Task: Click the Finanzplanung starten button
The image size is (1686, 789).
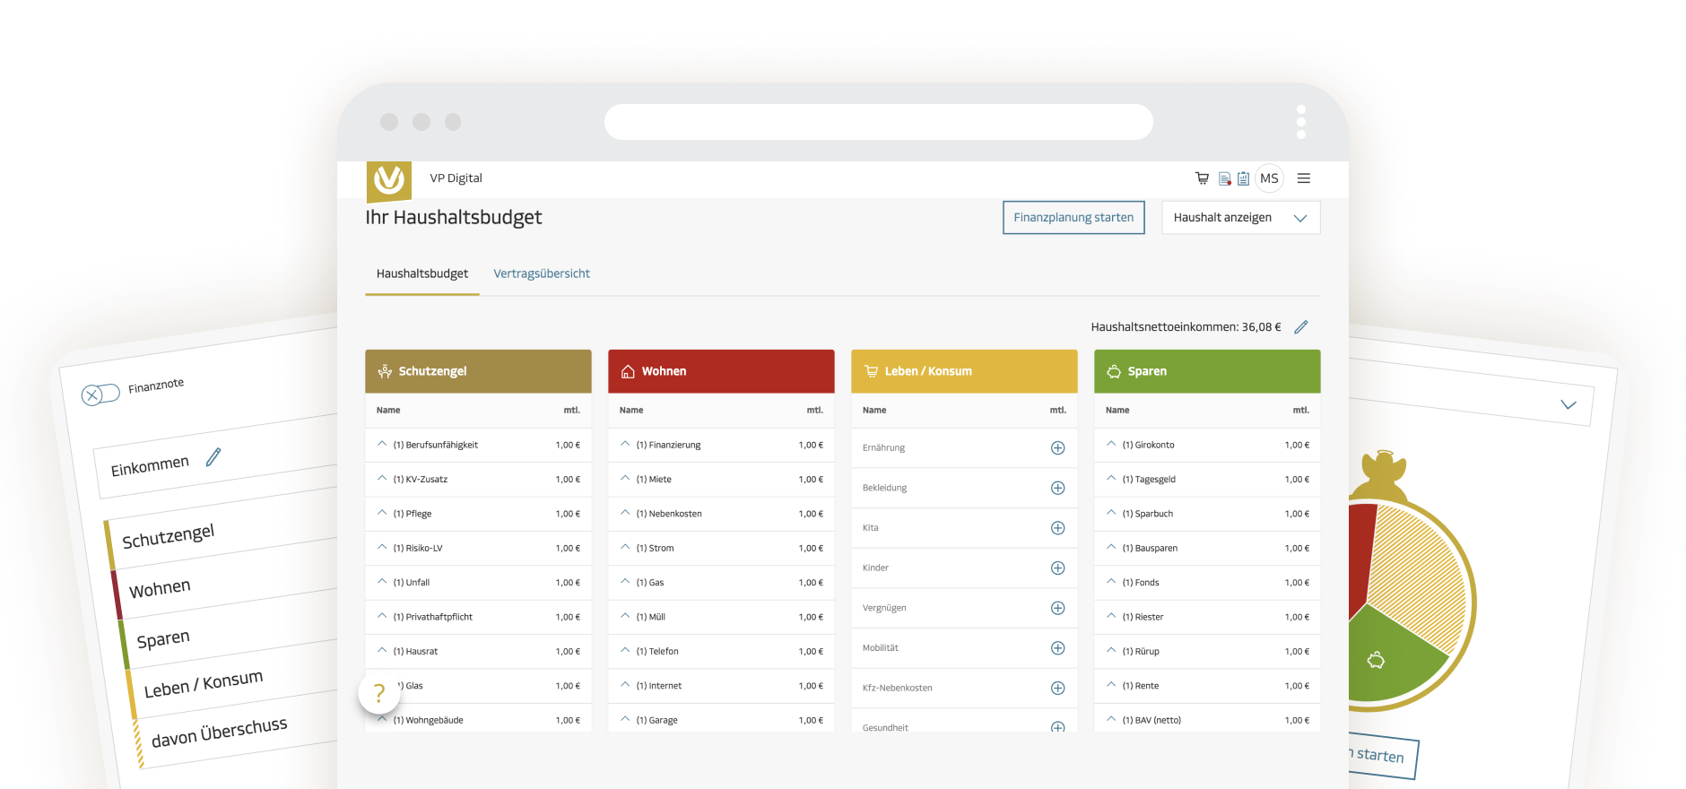Action: 1073,218
